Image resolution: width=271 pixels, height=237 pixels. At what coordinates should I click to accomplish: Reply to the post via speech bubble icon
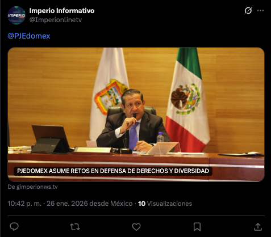click(x=14, y=227)
